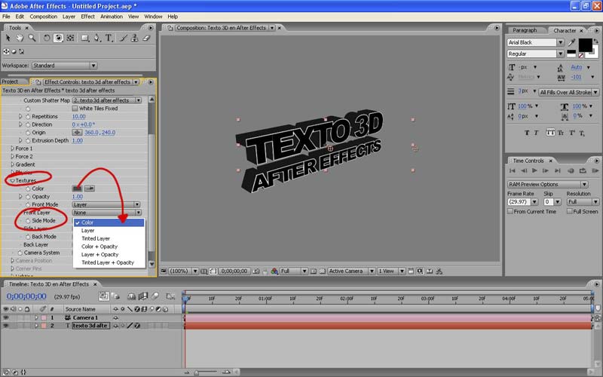This screenshot has width=603, height=377.
Task: Jump to first frame in Time Controls
Action: (513, 170)
